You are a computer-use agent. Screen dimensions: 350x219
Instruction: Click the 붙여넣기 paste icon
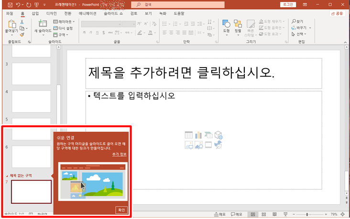click(x=12, y=24)
